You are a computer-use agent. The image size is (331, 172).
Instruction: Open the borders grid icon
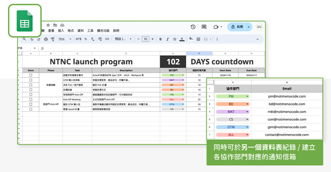click(x=198, y=39)
